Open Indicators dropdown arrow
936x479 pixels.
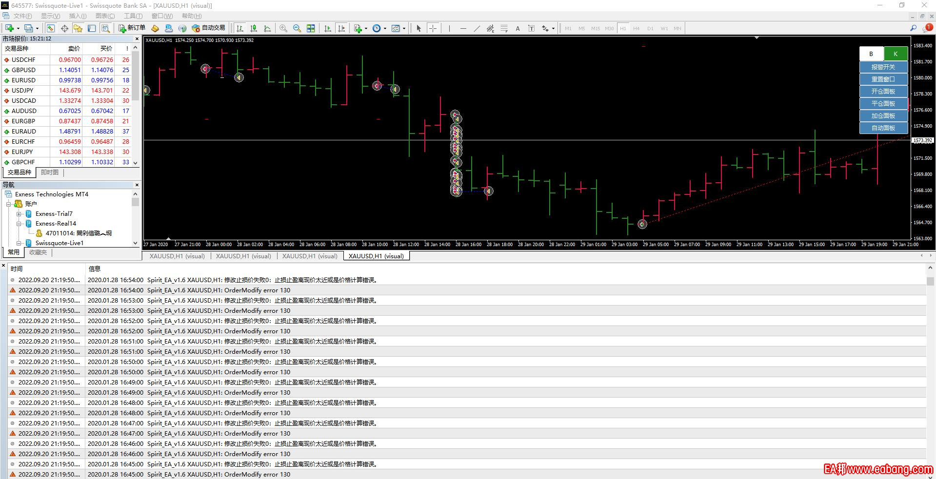[x=366, y=28]
